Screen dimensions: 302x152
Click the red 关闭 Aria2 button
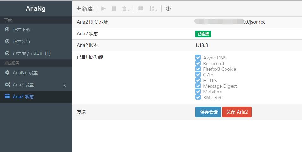coord(237,112)
